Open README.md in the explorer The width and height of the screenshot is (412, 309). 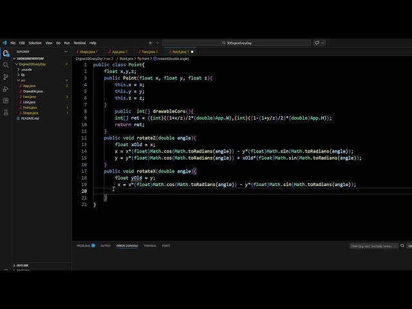30,118
